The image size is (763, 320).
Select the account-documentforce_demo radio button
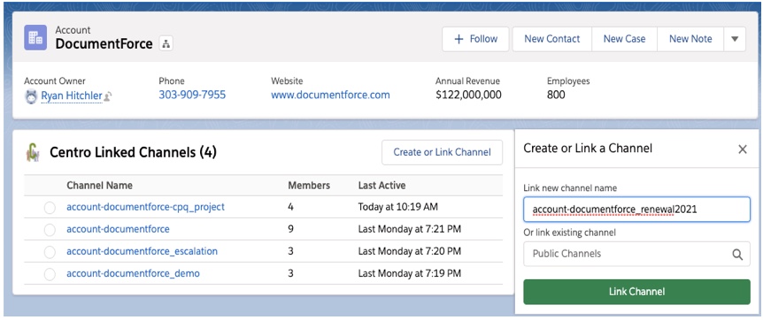pos(50,274)
